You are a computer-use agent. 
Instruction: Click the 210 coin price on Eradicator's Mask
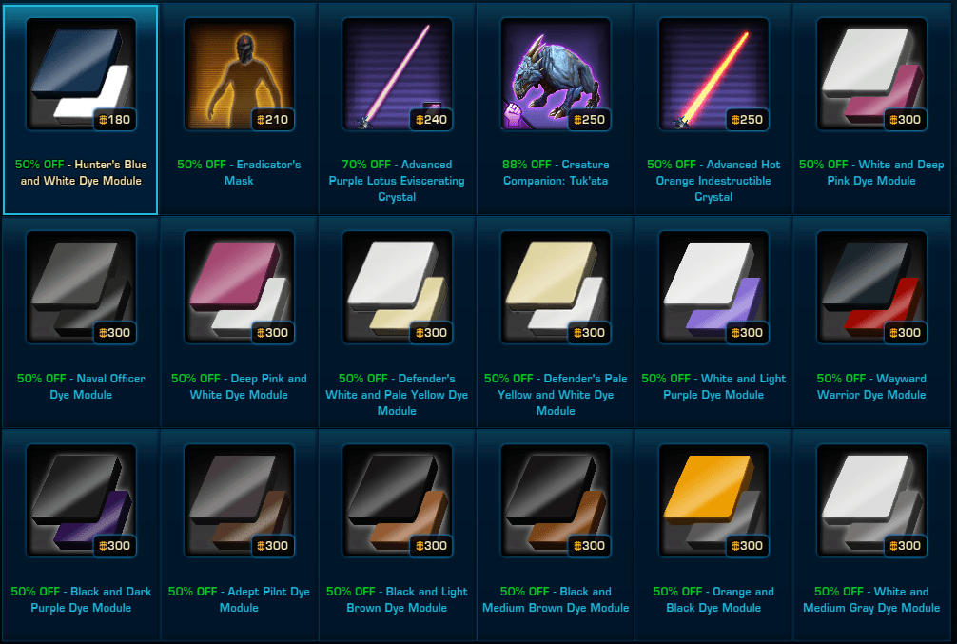coord(273,120)
